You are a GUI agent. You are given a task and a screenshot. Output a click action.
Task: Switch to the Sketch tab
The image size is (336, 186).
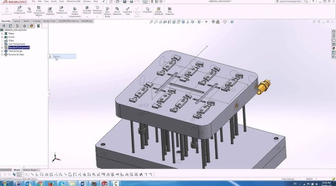26,21
